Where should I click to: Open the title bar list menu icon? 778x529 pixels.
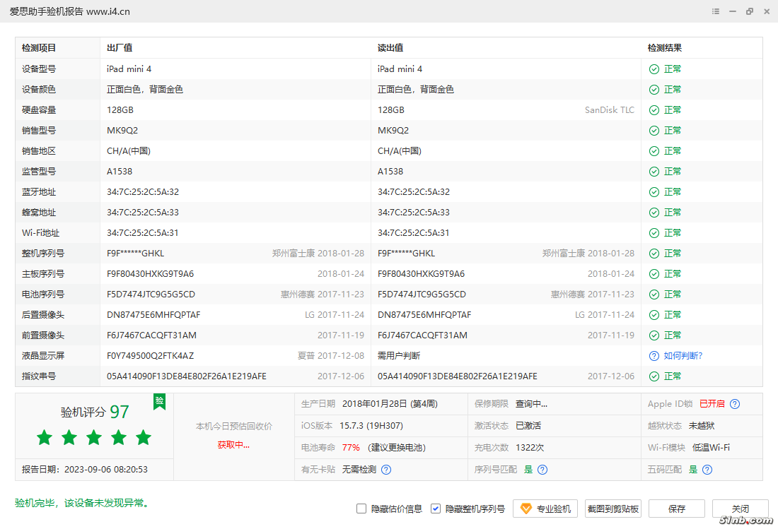716,11
